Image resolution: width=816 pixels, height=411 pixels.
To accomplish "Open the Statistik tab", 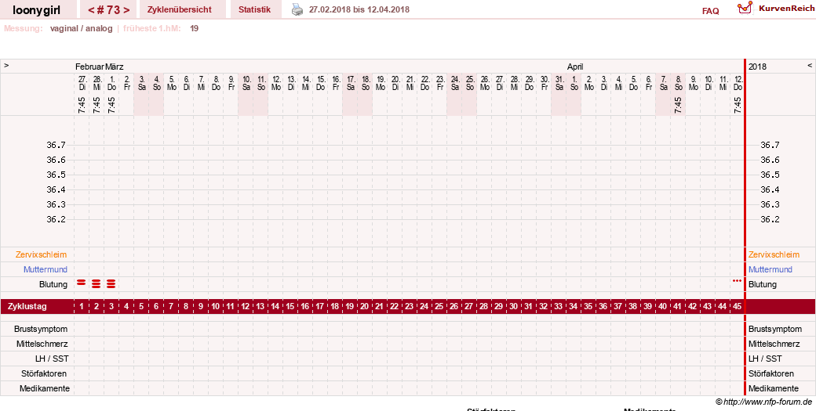I will point(254,9).
